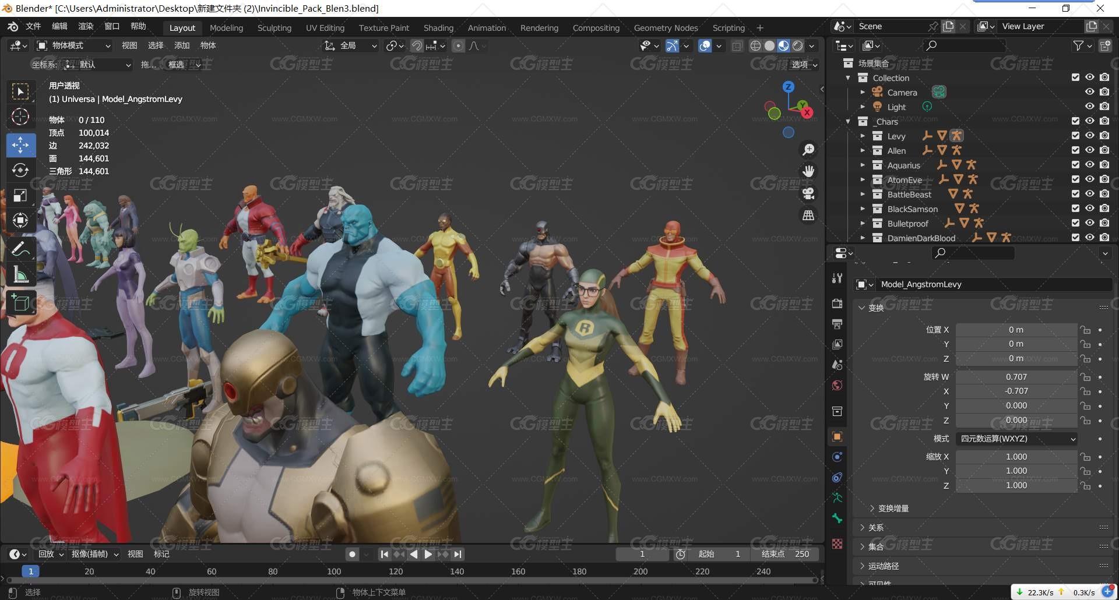Expand the Levy collection
The width and height of the screenshot is (1119, 600).
863,136
